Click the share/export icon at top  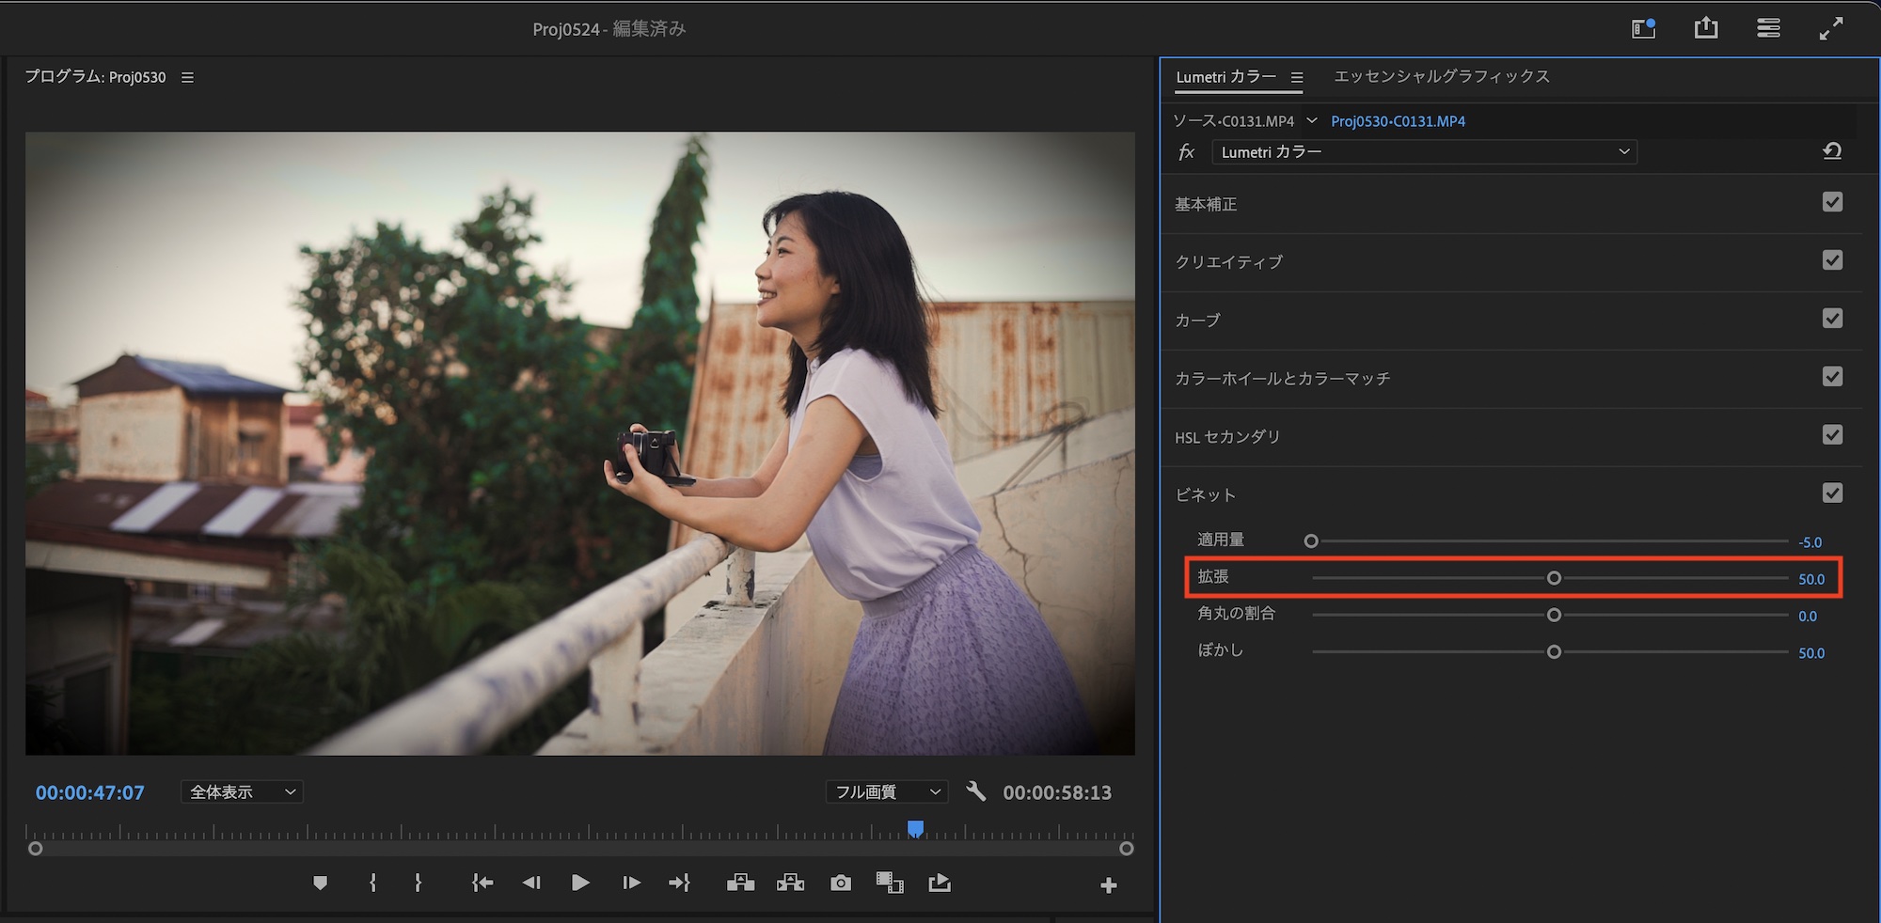1705,29
